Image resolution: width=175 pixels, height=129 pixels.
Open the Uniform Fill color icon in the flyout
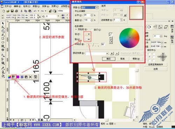point(9,77)
